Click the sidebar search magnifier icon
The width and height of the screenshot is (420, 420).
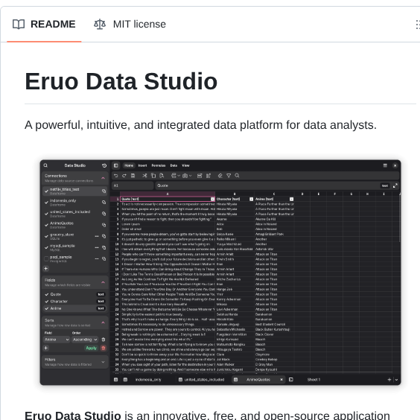(45, 165)
